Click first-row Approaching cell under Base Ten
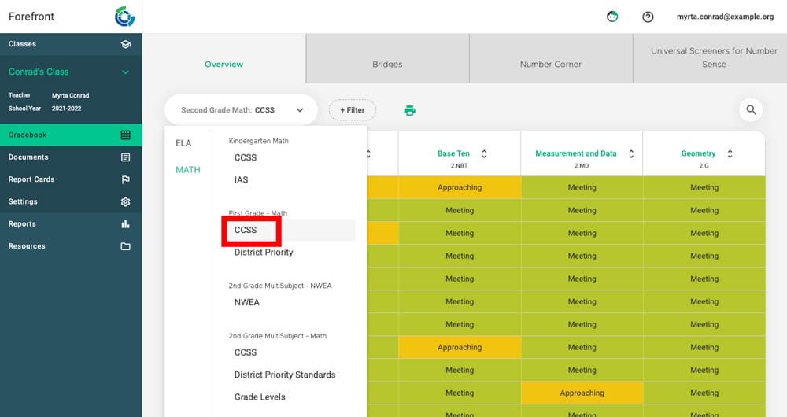 tap(460, 187)
